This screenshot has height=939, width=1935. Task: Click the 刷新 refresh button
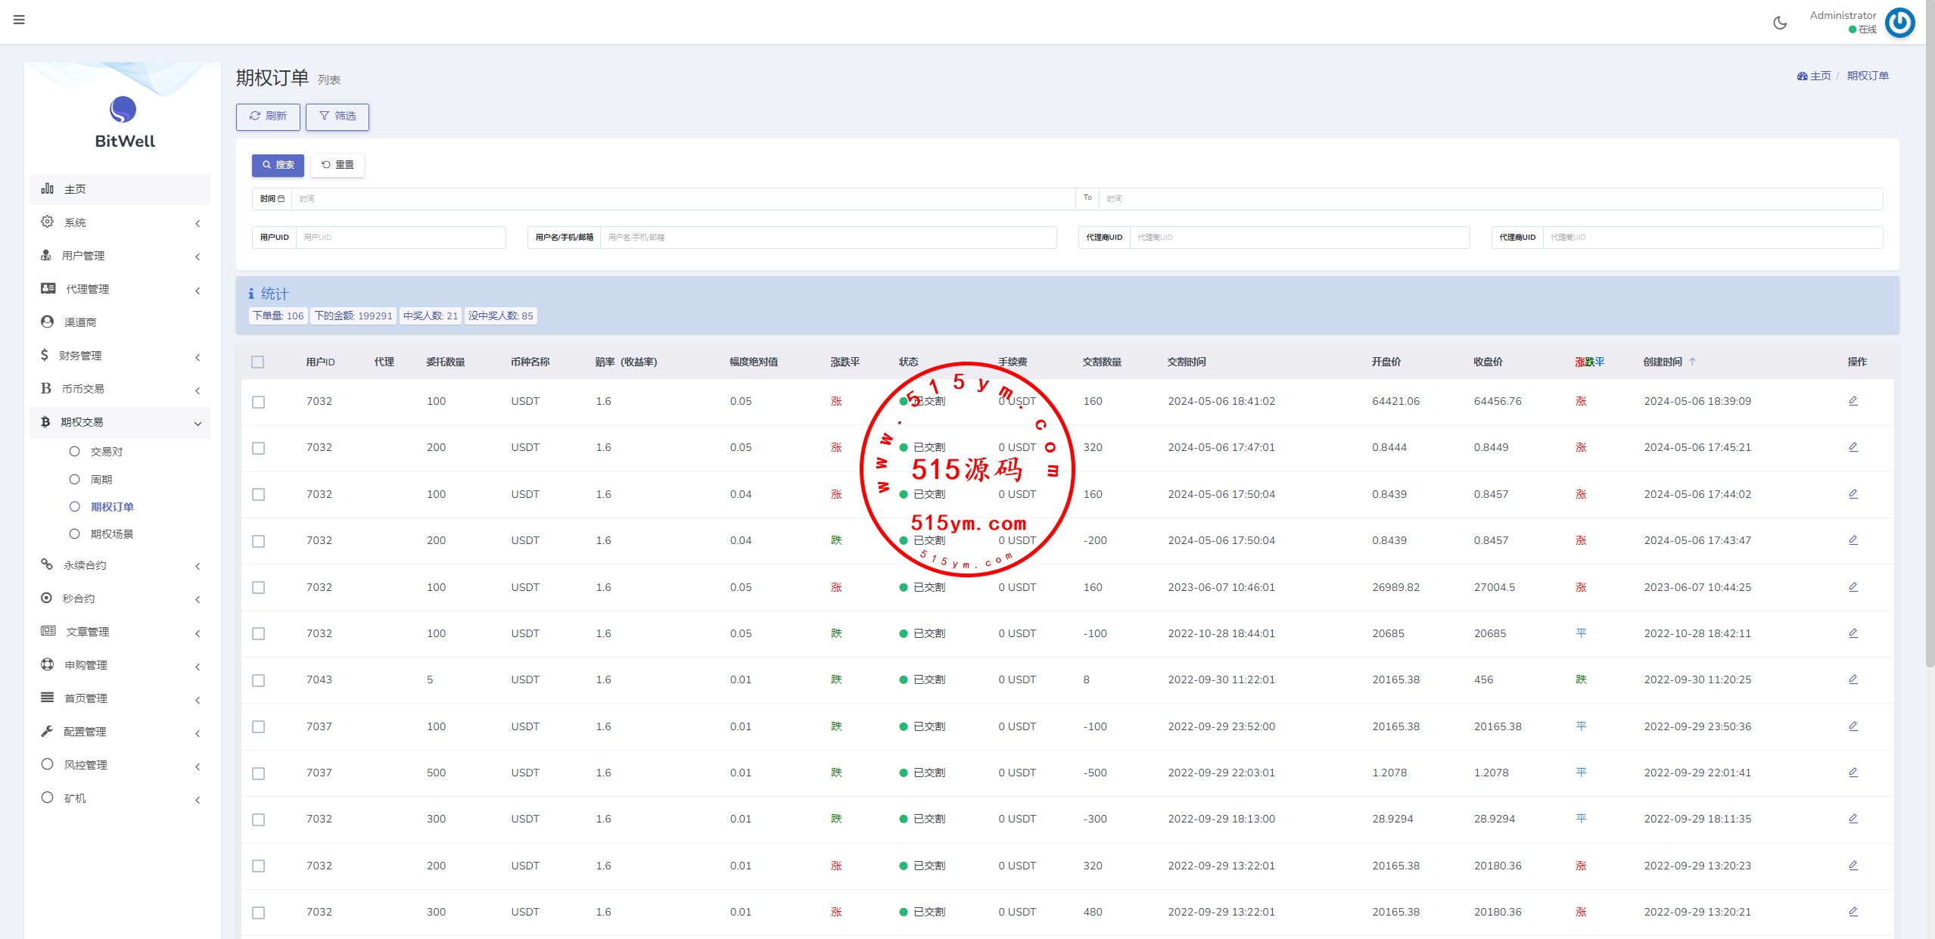pyautogui.click(x=268, y=117)
